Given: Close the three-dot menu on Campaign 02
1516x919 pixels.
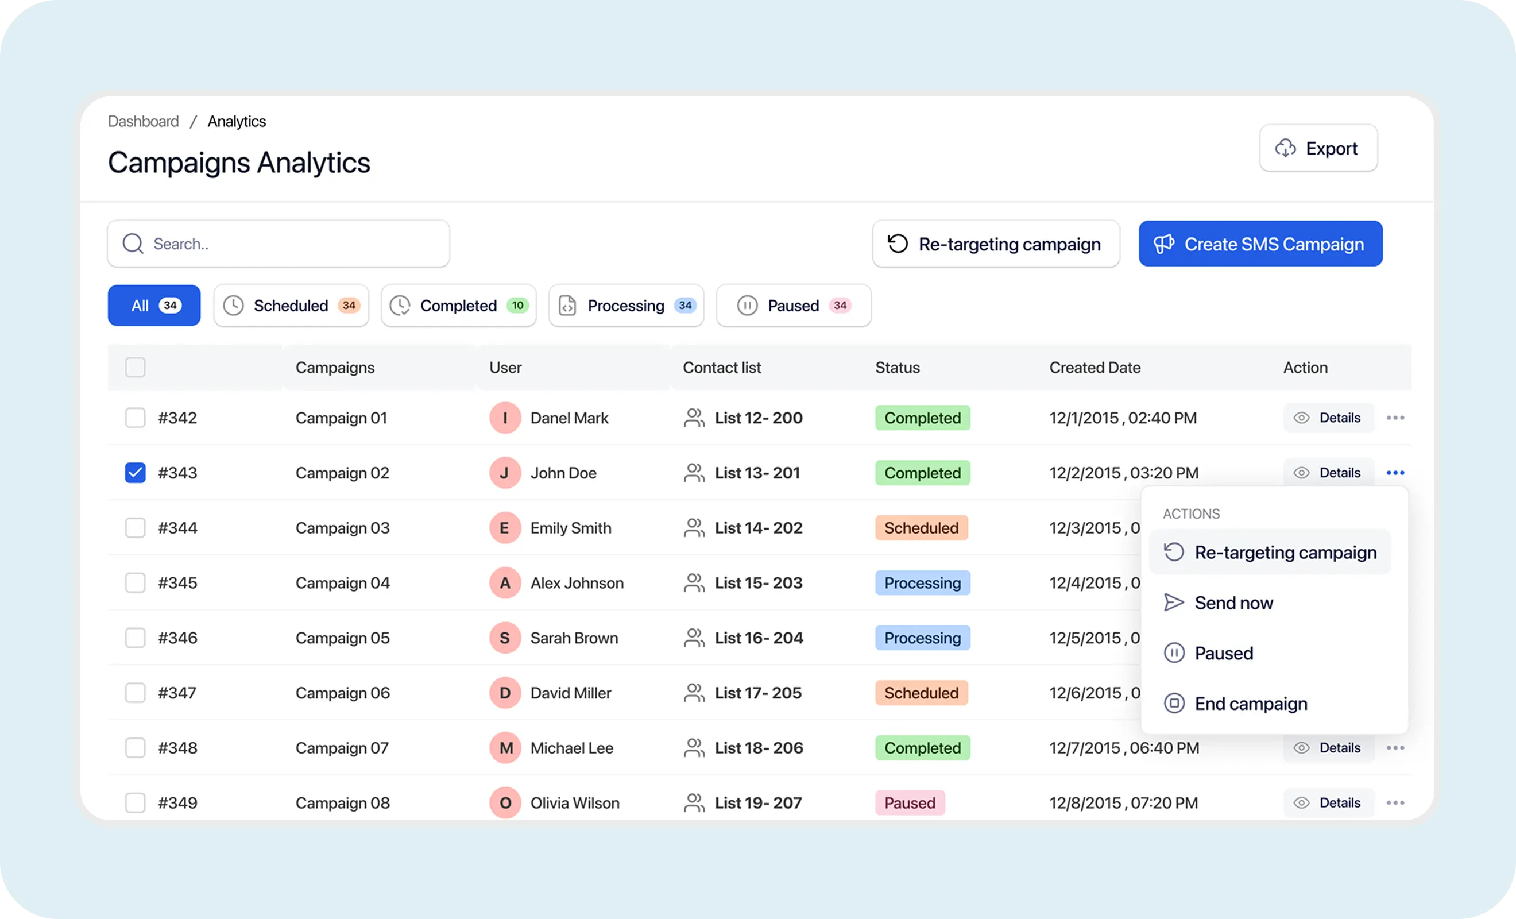Looking at the screenshot, I should pos(1395,473).
